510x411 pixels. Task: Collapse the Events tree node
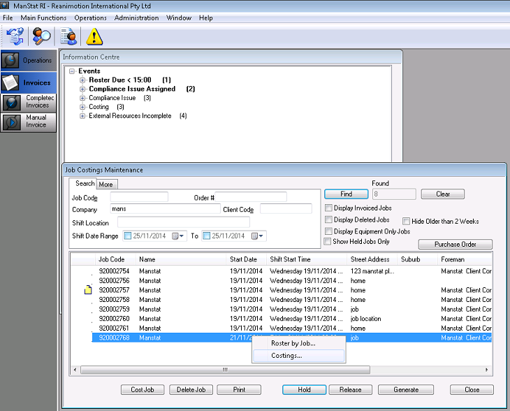coord(72,71)
